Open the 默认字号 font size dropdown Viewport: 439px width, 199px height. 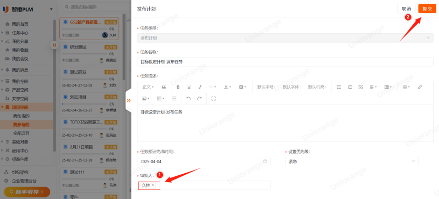pyautogui.click(x=266, y=87)
